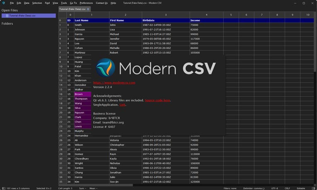Click the '1993-09-17T11:58:00Z' cell
The image size is (317, 190).
click(166, 43)
